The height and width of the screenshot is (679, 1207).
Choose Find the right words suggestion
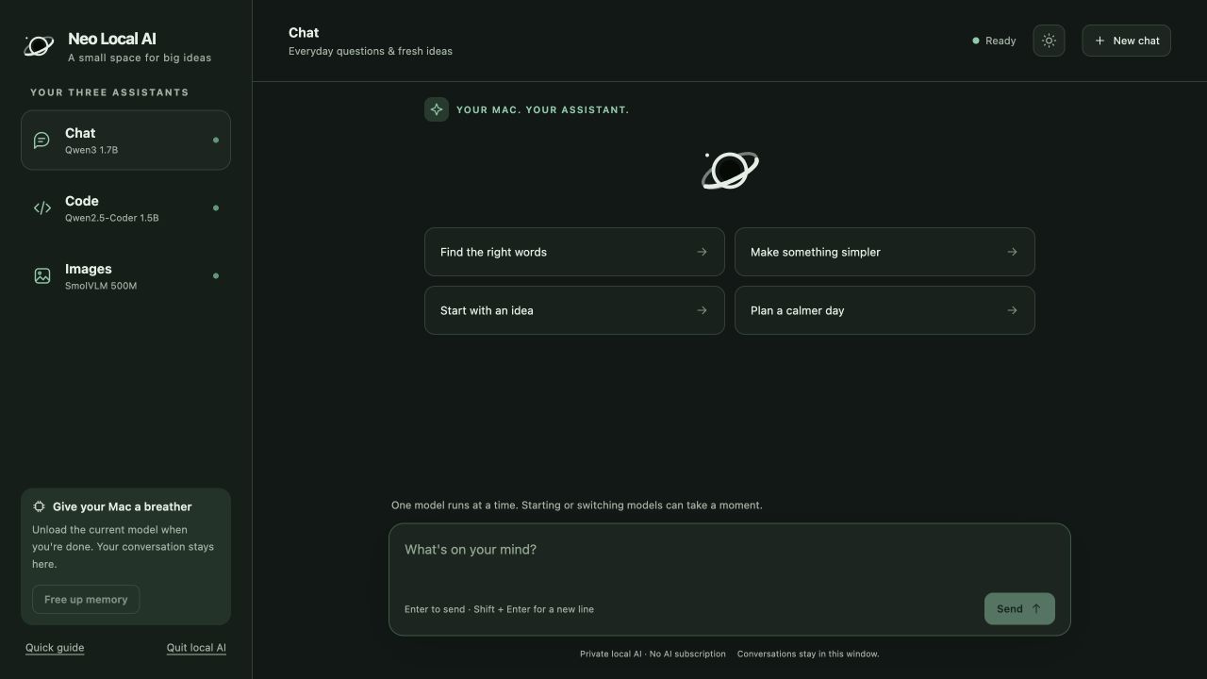(x=574, y=252)
